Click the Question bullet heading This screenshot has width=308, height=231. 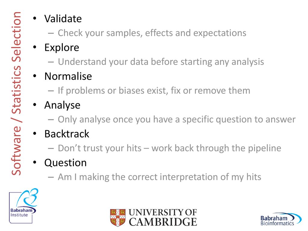65,163
